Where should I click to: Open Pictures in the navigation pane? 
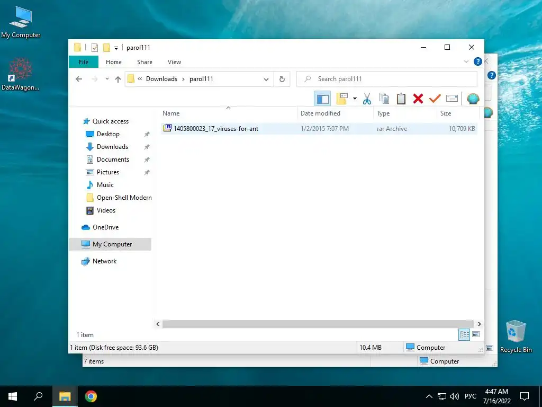click(108, 172)
